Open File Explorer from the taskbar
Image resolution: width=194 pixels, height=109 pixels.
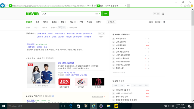pos(109,106)
